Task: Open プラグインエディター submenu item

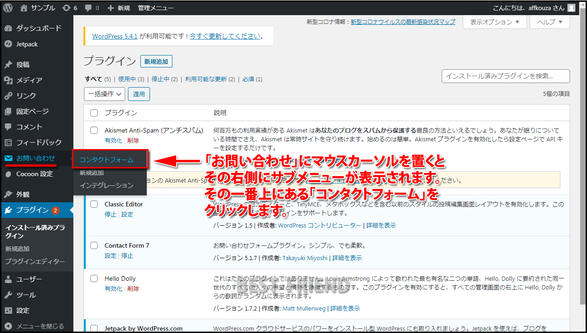Action: point(35,261)
